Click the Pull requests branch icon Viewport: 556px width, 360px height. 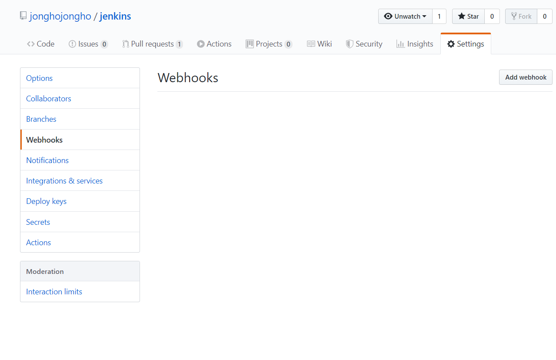tap(126, 44)
